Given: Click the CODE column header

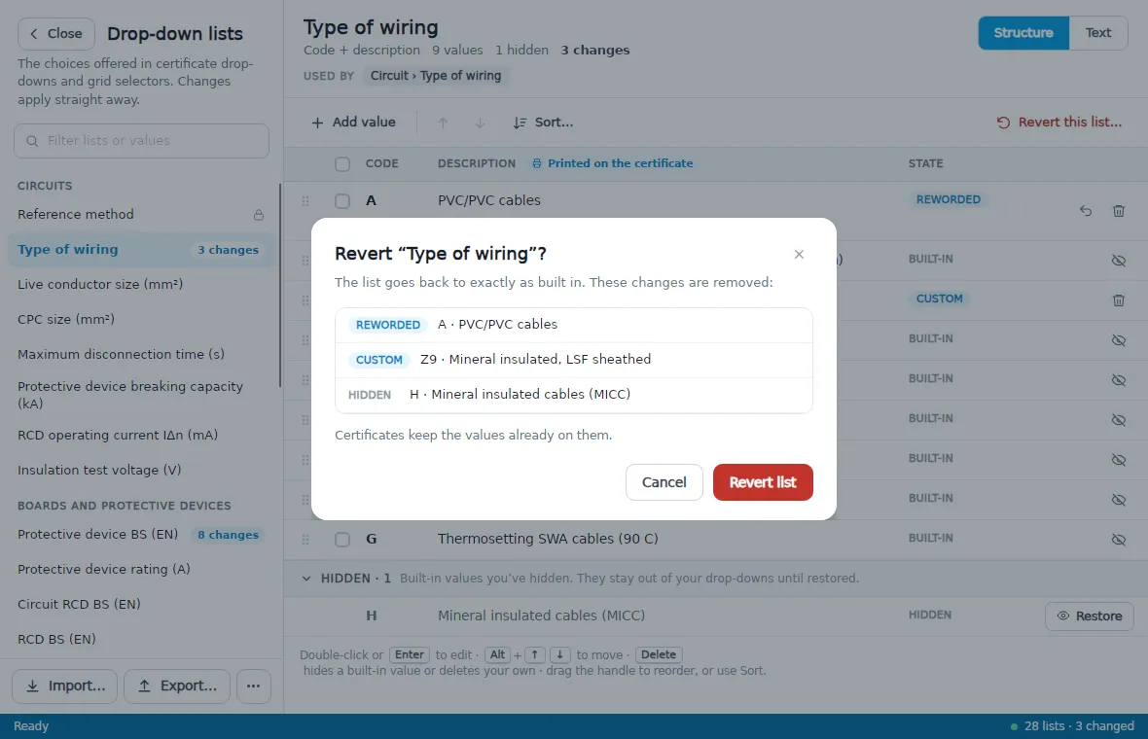Looking at the screenshot, I should 382,164.
